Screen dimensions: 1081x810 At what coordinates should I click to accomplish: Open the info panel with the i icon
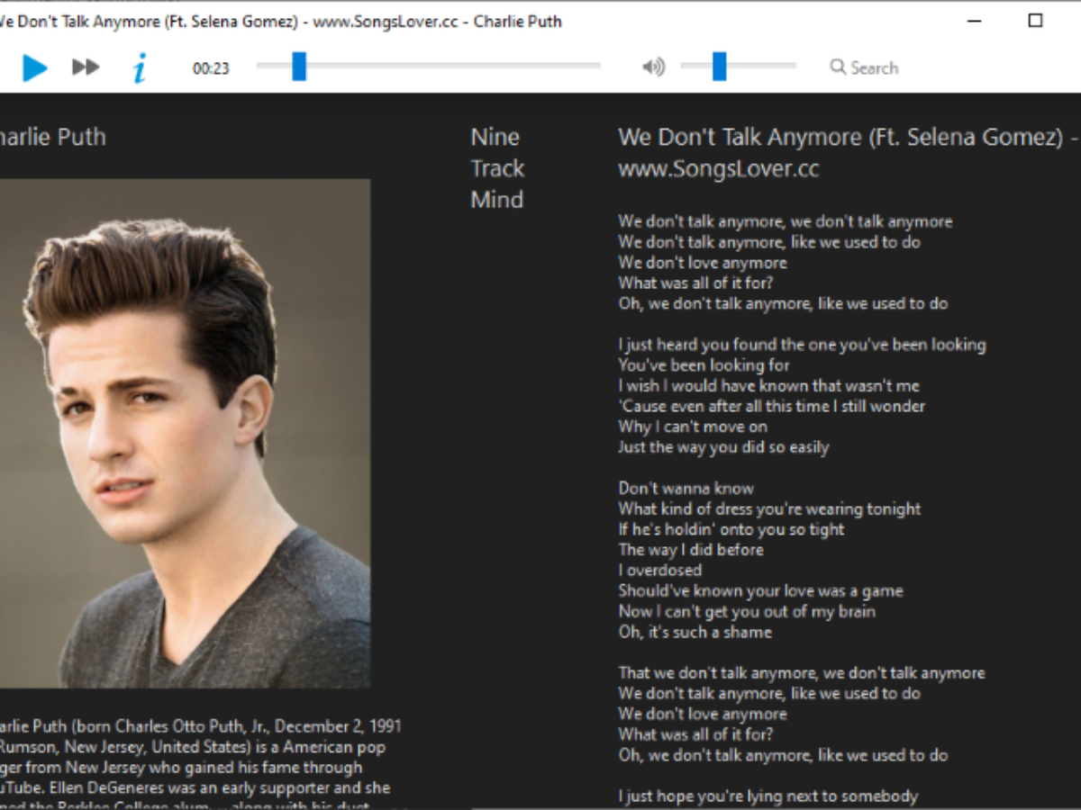pyautogui.click(x=139, y=67)
